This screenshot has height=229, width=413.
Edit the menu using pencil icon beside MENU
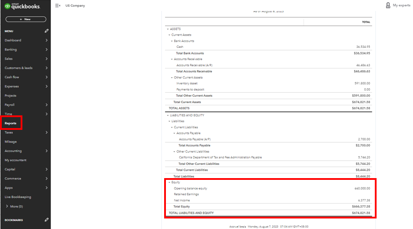tap(47, 31)
